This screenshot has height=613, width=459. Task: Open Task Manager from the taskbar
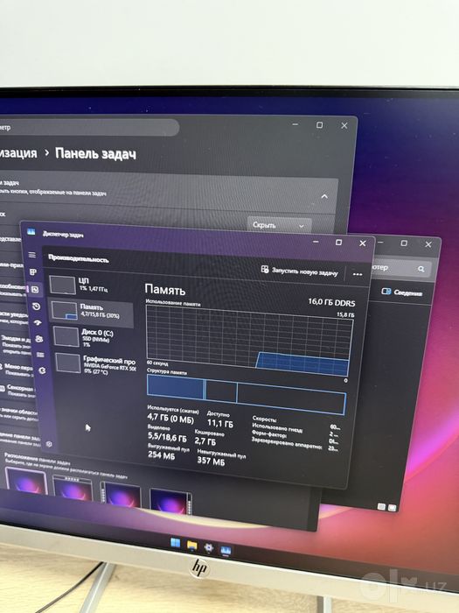[x=226, y=551]
